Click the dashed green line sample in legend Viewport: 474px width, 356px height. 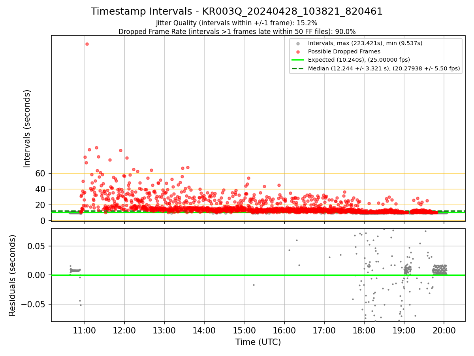298,68
